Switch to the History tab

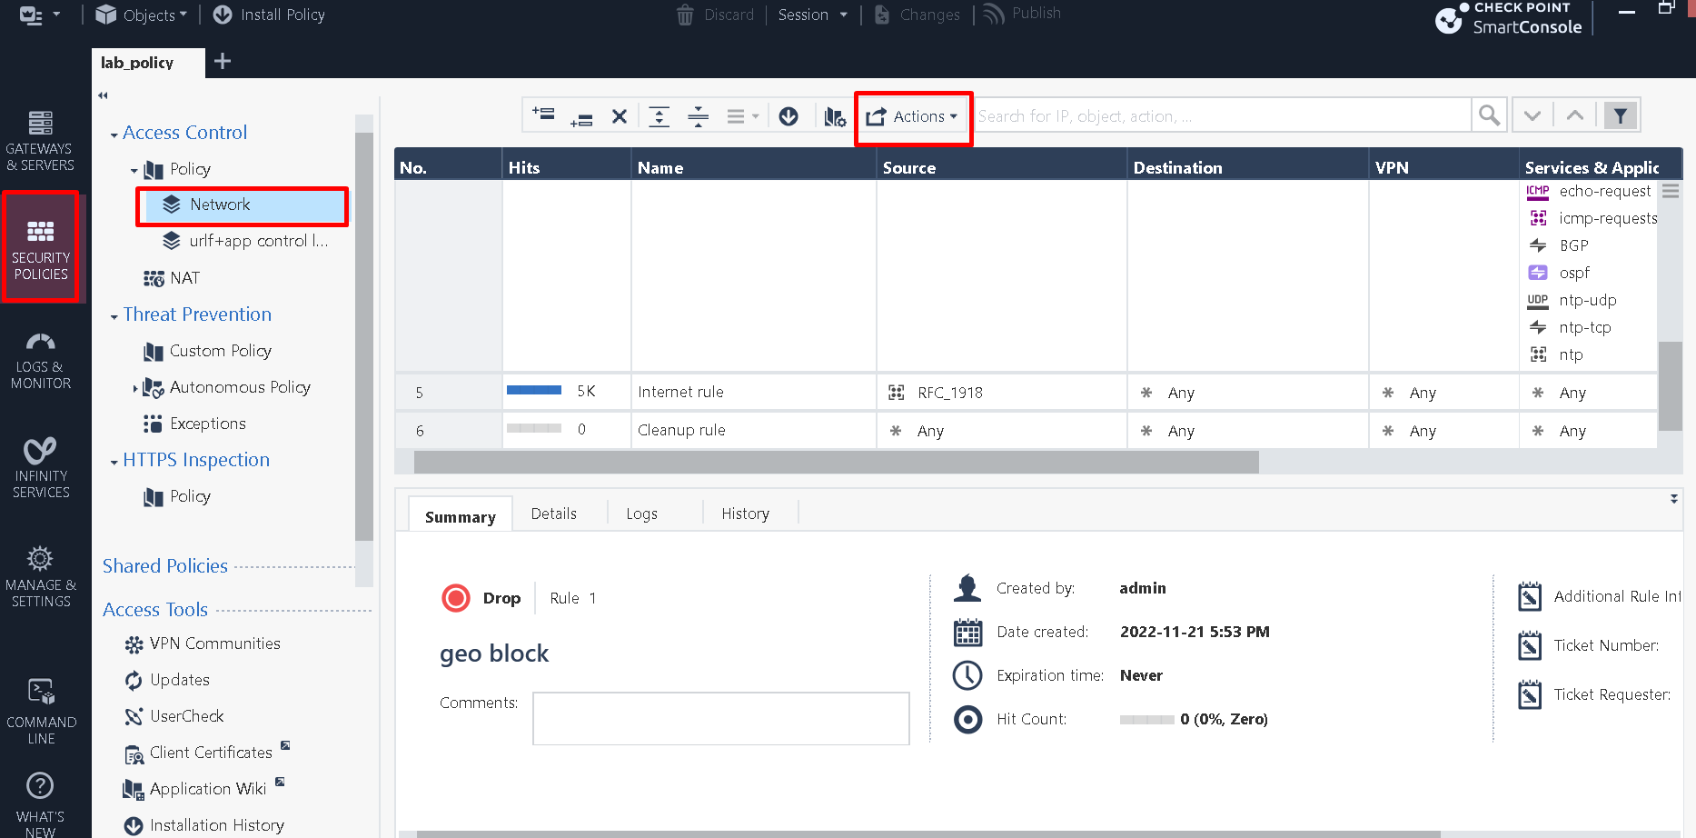[745, 514]
